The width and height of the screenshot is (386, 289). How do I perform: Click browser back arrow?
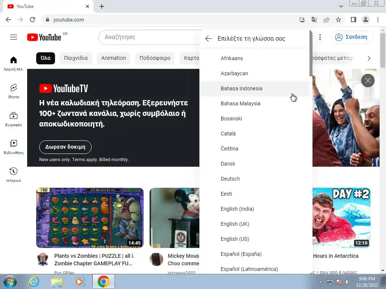coord(8,20)
